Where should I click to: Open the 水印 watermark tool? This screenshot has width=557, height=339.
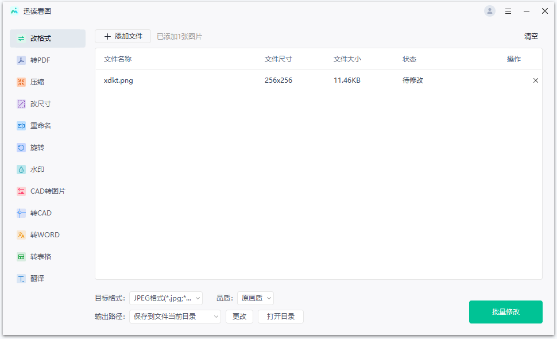tap(39, 169)
